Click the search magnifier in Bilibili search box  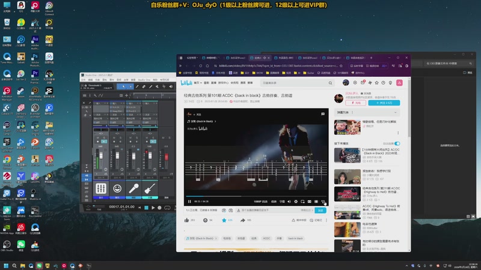330,83
